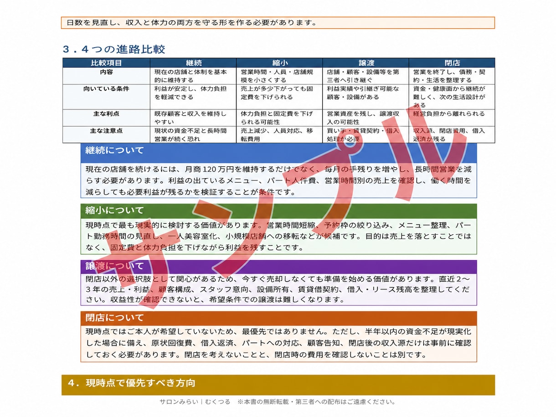The height and width of the screenshot is (417, 556).
Task: Click the footer notice 本書の無断転載
Action: [316, 402]
